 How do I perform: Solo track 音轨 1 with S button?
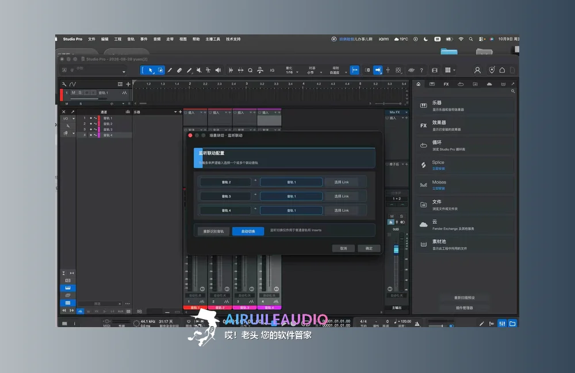[80, 92]
